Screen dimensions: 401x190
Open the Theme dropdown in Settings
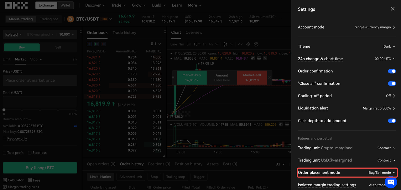click(389, 46)
